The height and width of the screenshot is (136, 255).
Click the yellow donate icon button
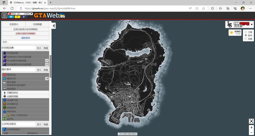click(18, 17)
